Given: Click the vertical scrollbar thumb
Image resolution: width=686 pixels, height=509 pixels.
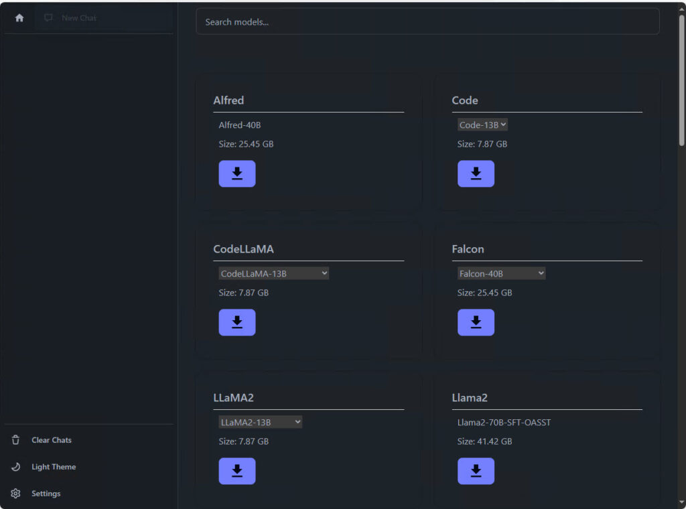Looking at the screenshot, I should (x=681, y=81).
